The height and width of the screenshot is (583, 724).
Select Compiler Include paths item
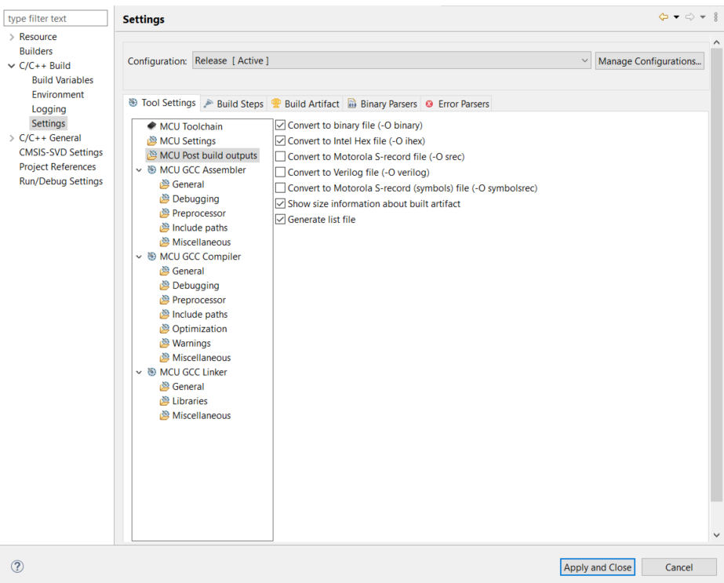(x=199, y=314)
